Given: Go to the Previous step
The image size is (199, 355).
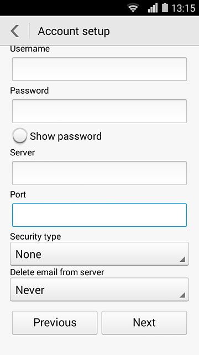Looking at the screenshot, I should point(55,323).
